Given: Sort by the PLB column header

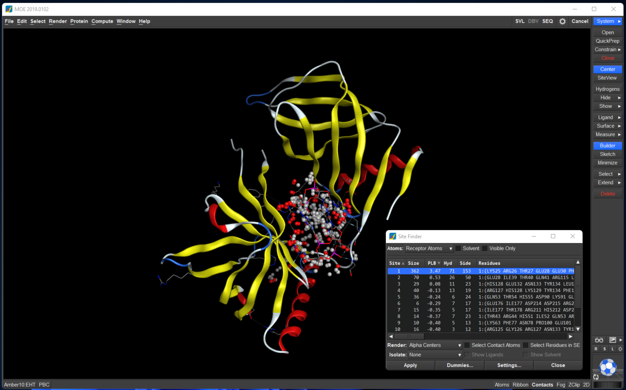Looking at the screenshot, I should pos(434,263).
